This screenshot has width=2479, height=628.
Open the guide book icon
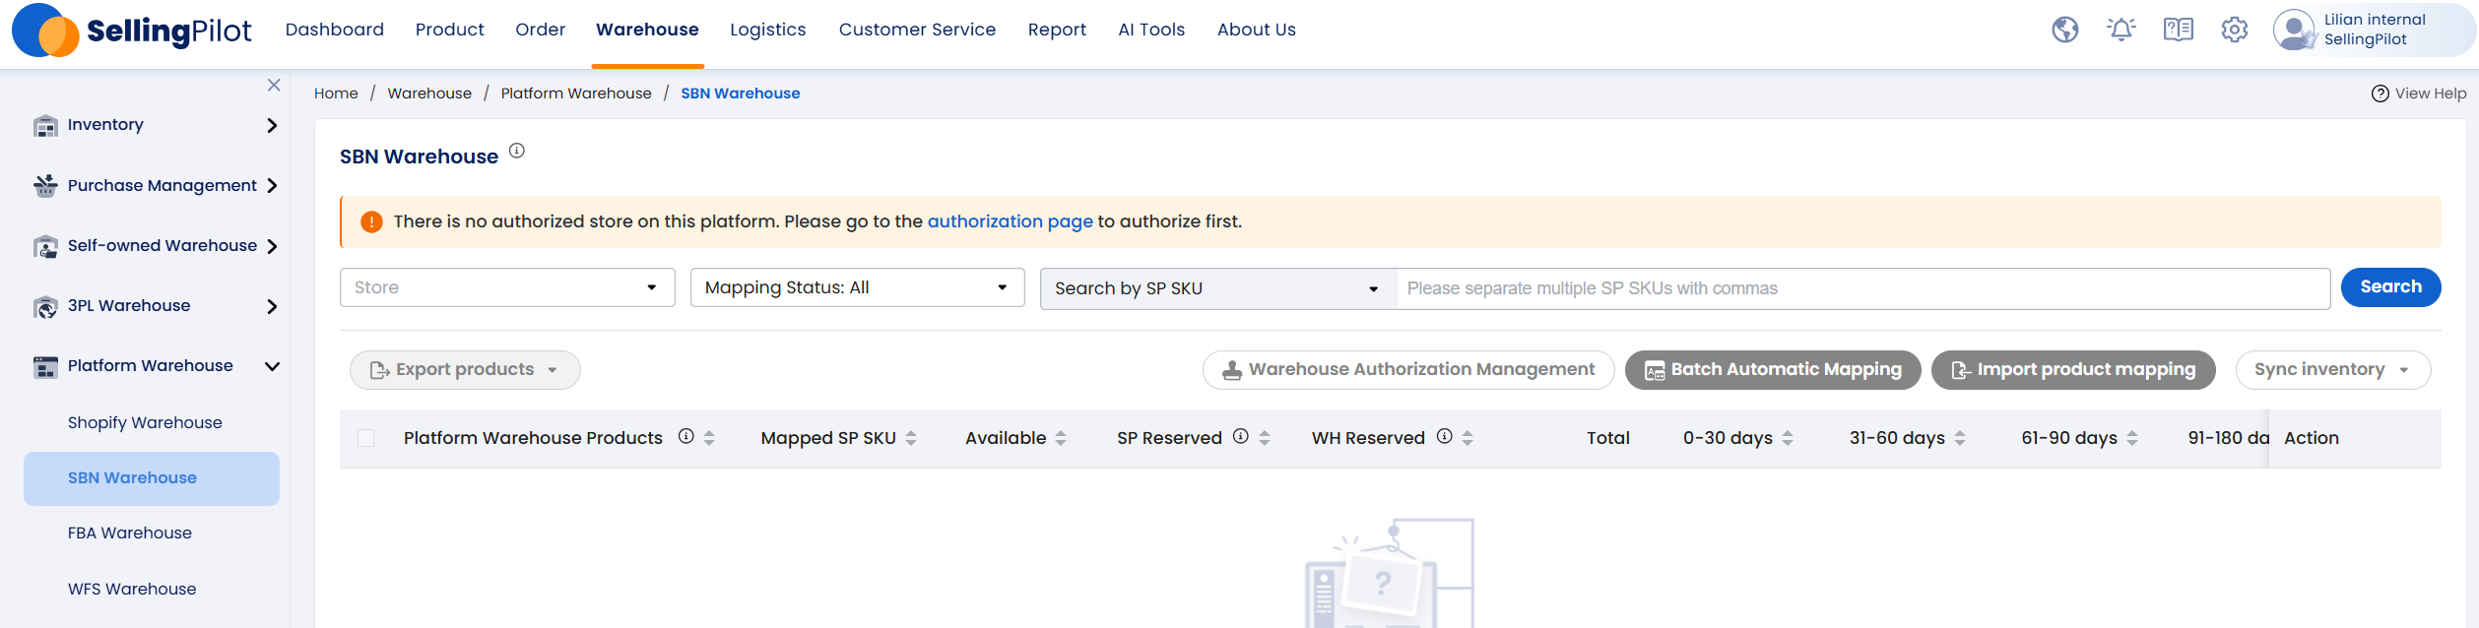[2178, 30]
